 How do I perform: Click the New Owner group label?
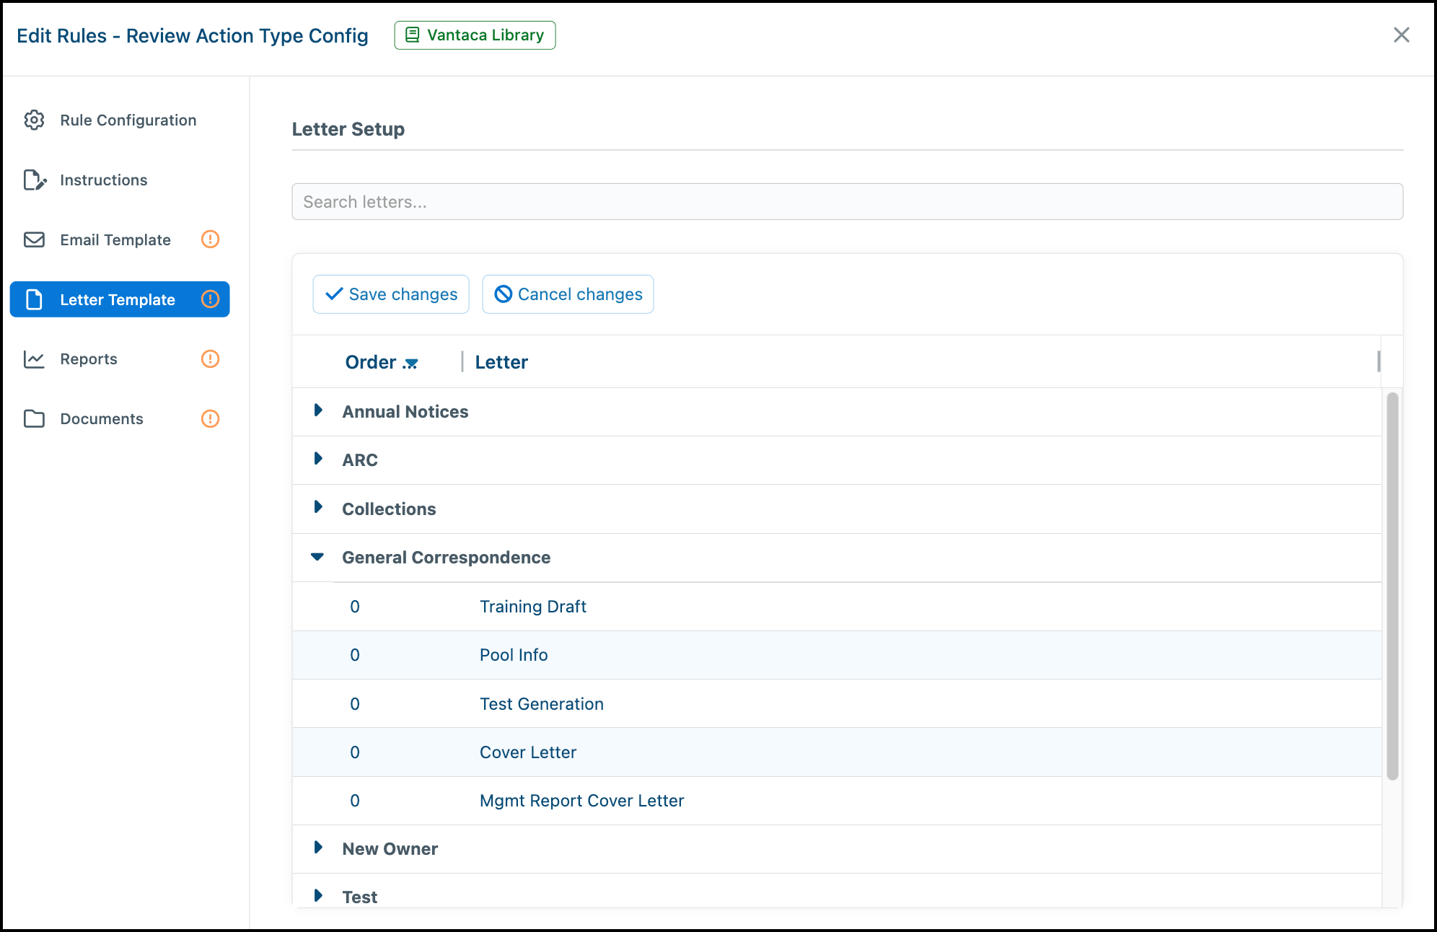coord(390,849)
